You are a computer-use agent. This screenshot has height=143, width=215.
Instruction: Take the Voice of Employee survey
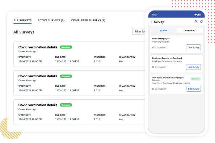tap(193, 47)
